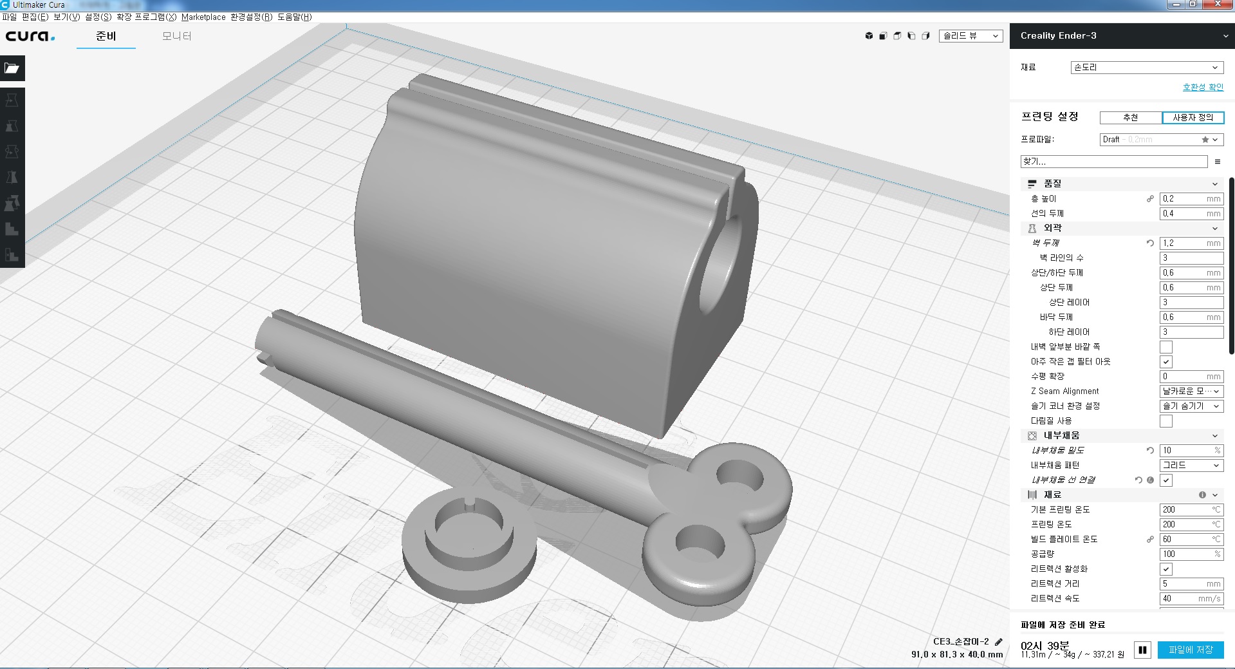Open settings visibility hamburger menu
The width and height of the screenshot is (1235, 669).
[x=1217, y=162]
